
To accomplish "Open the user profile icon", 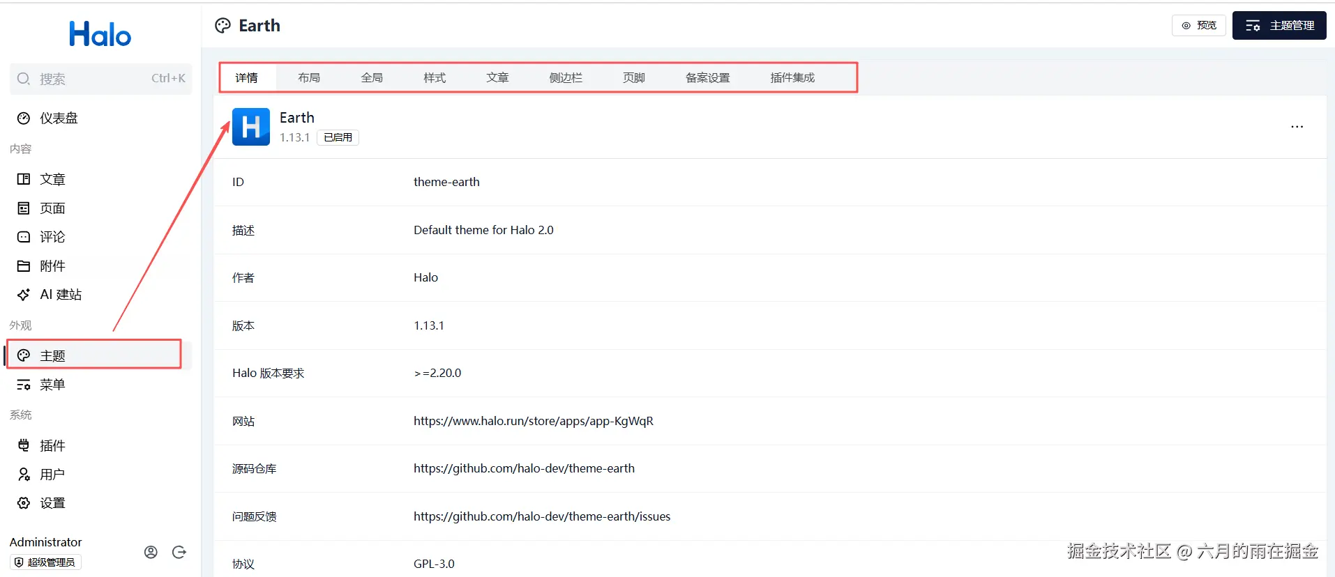I will [x=151, y=552].
